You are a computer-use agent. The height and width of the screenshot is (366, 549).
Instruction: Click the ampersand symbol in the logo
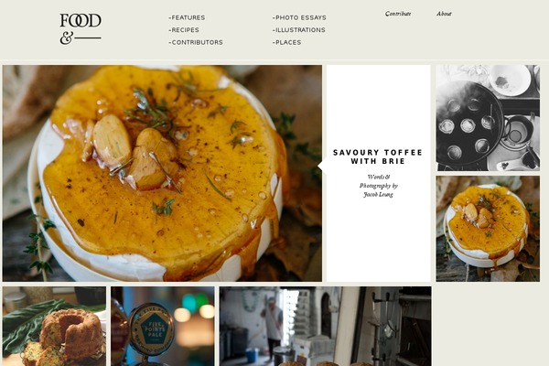(66, 38)
